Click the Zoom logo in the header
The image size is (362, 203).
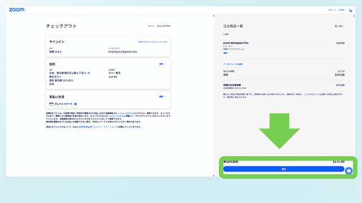pos(16,10)
